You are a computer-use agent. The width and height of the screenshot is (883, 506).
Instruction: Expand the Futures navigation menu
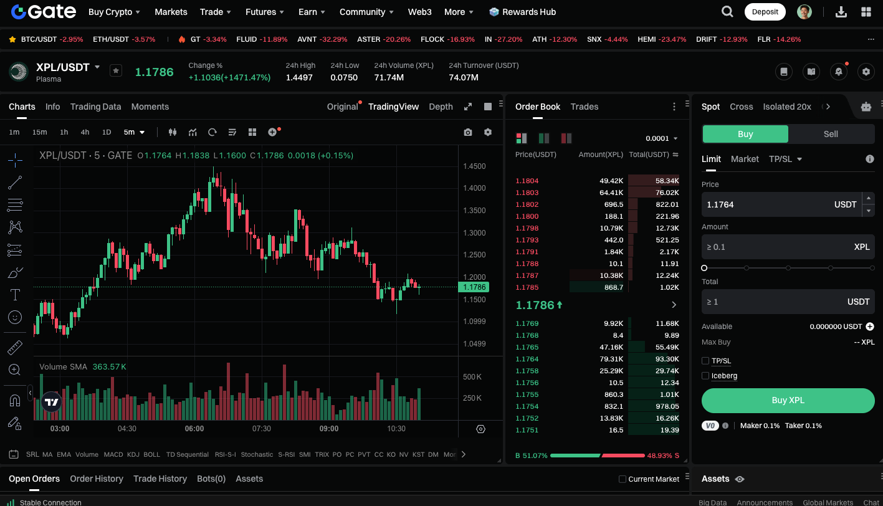coord(265,12)
